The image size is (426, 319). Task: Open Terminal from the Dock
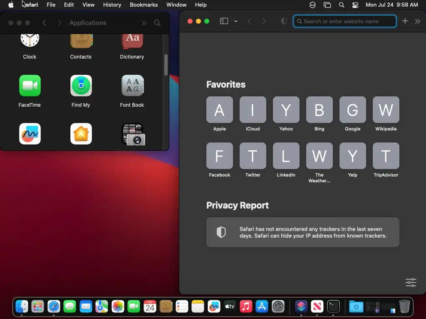coord(333,307)
